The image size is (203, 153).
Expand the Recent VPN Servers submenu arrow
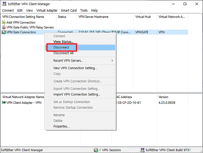112,61
